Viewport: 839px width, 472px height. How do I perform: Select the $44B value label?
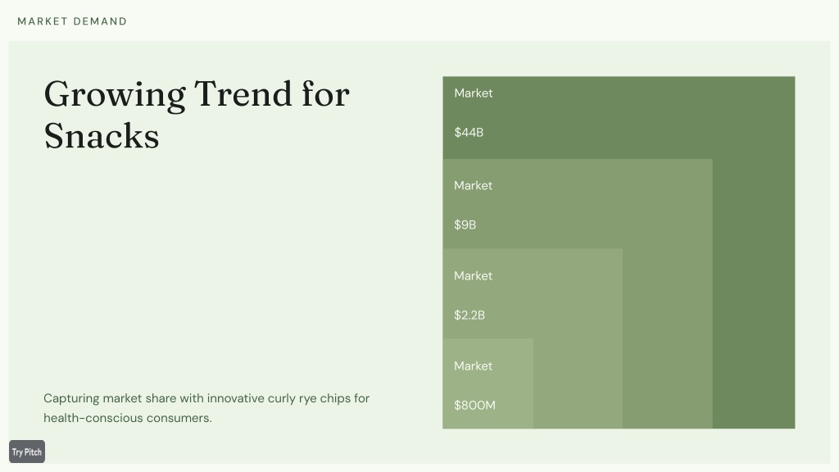point(469,132)
